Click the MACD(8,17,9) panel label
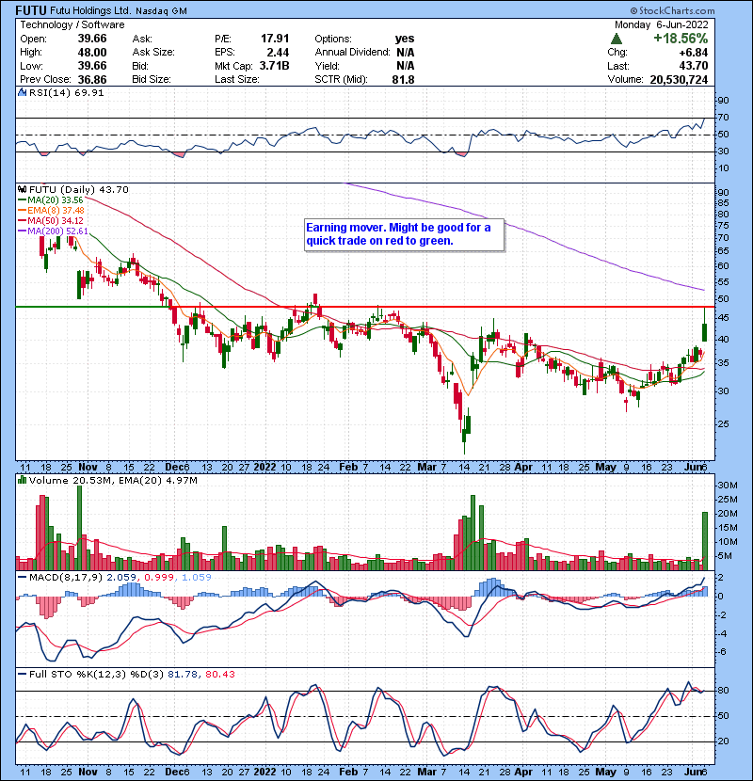This screenshot has height=781, width=753. 66,578
